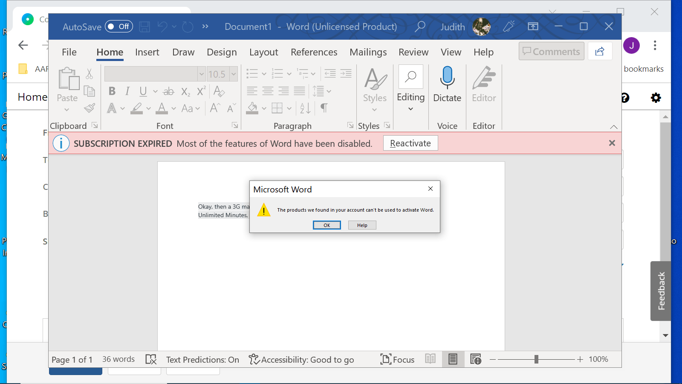Enable Focus mode from the status bar
The height and width of the screenshot is (384, 682).
tap(397, 359)
